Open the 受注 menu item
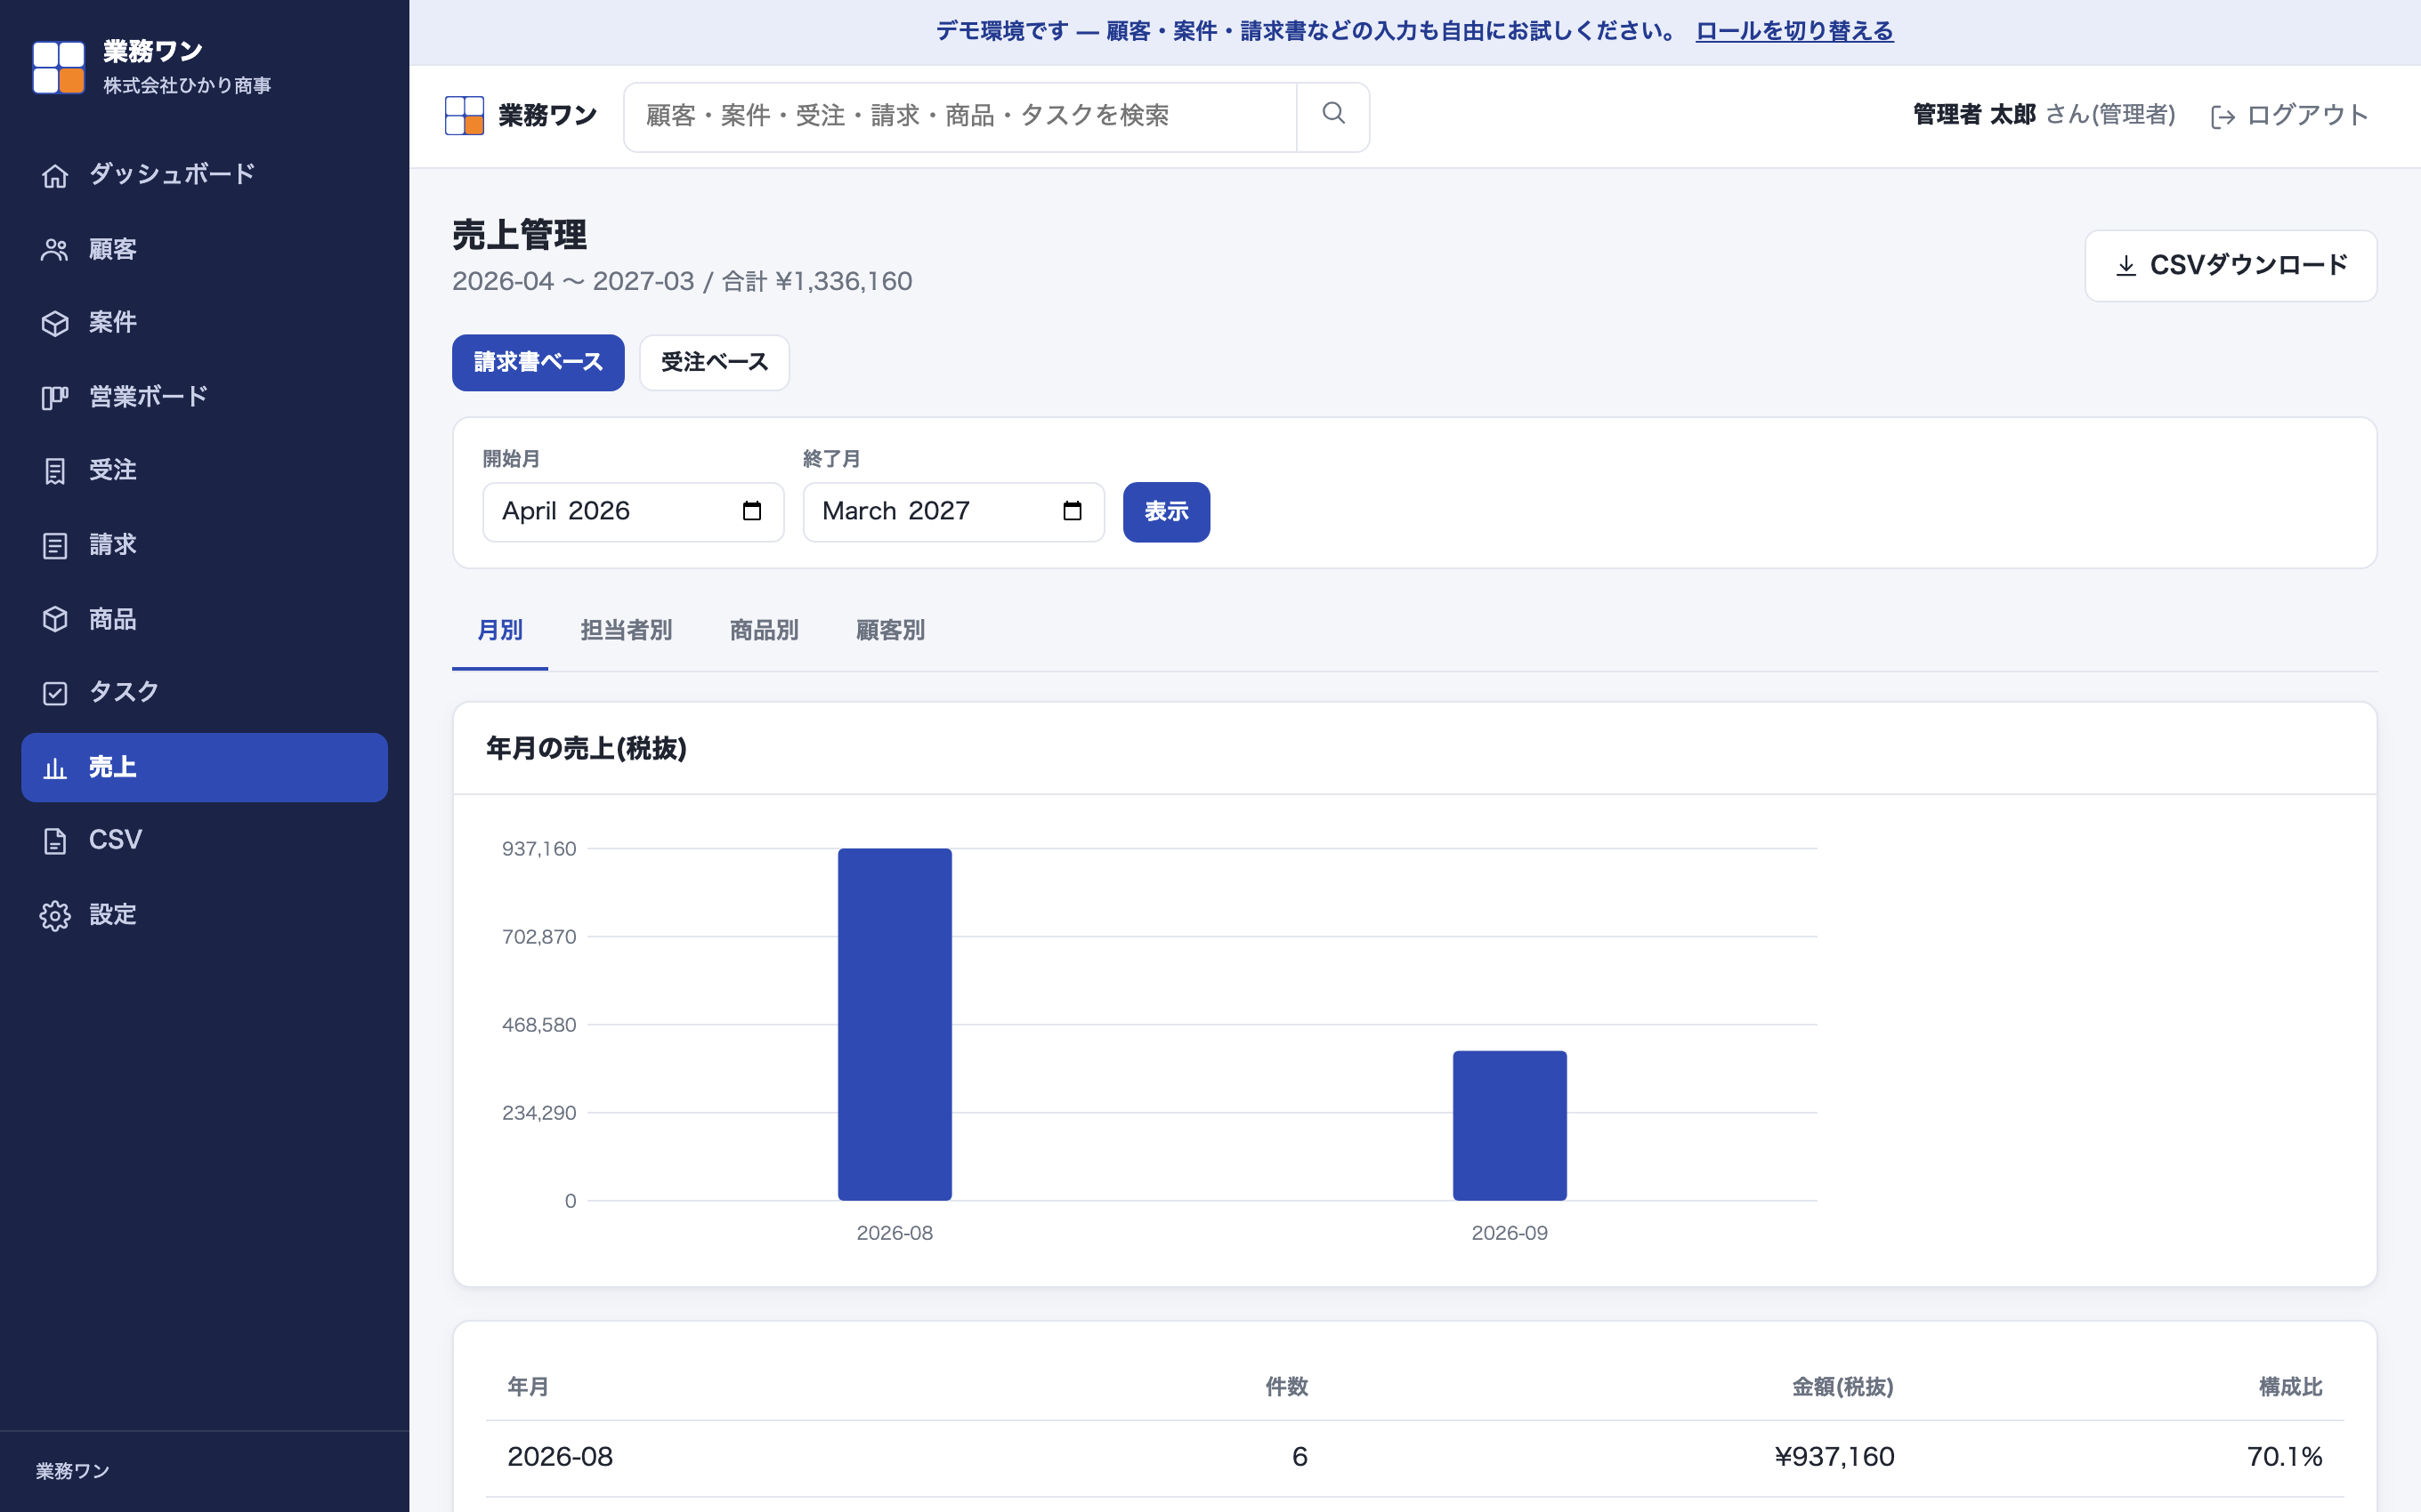This screenshot has width=2421, height=1512. [204, 471]
